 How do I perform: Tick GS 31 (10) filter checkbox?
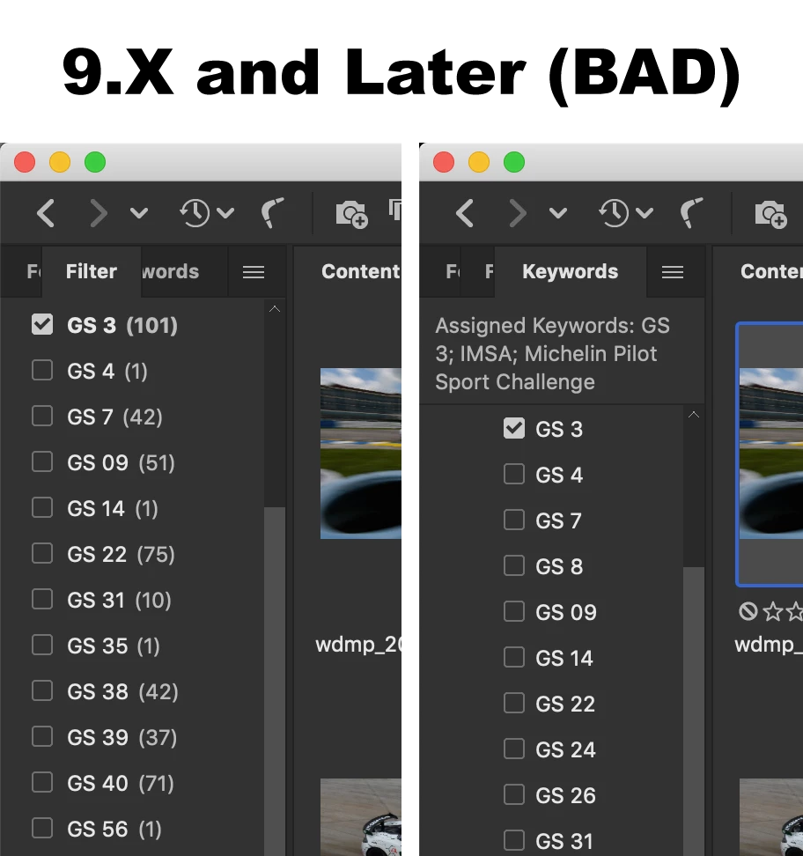(x=42, y=600)
